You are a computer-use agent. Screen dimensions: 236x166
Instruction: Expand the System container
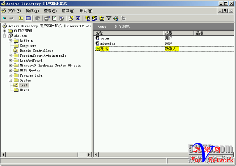[10, 80]
